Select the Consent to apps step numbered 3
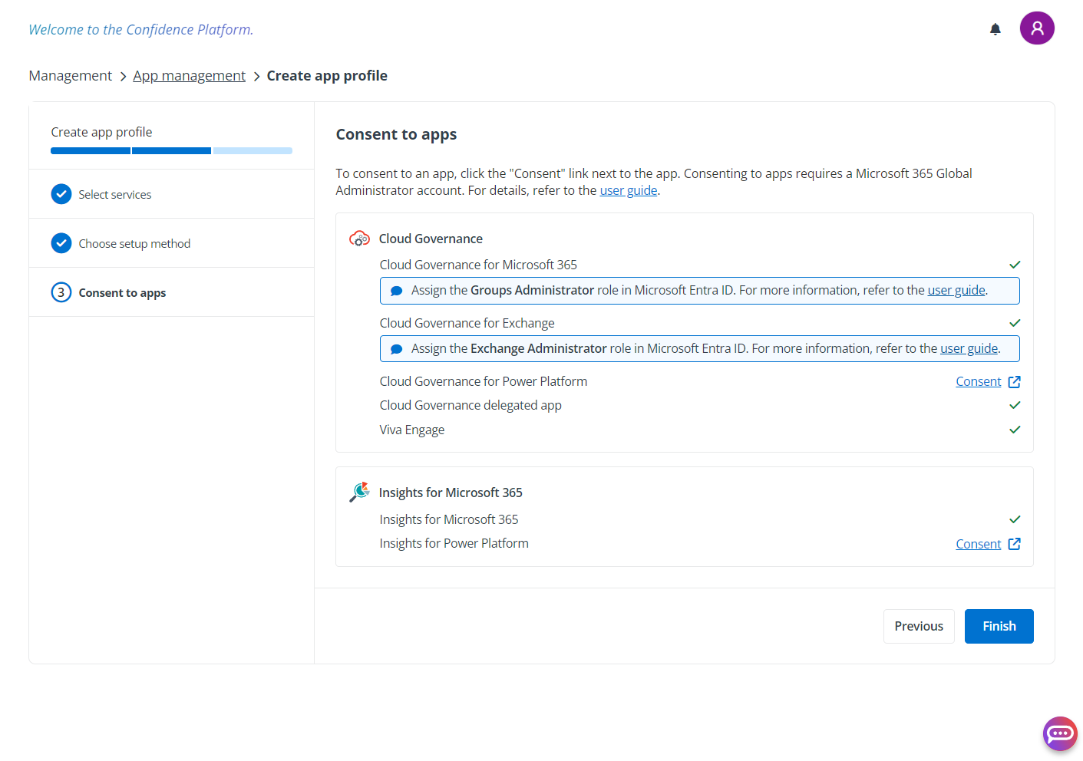Image resolution: width=1083 pixels, height=761 pixels. [x=61, y=292]
